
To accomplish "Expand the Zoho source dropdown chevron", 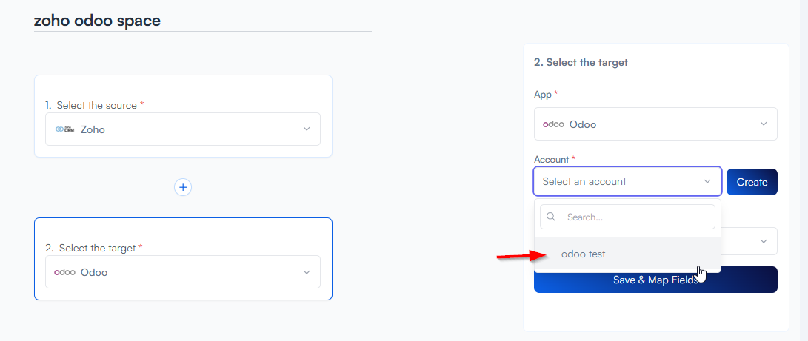I will point(307,129).
